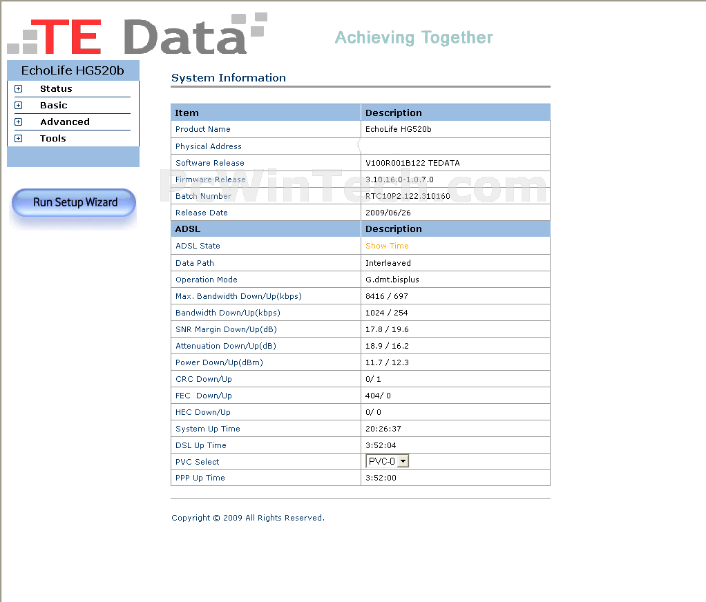Expand the Basic menu plus icon

point(19,106)
